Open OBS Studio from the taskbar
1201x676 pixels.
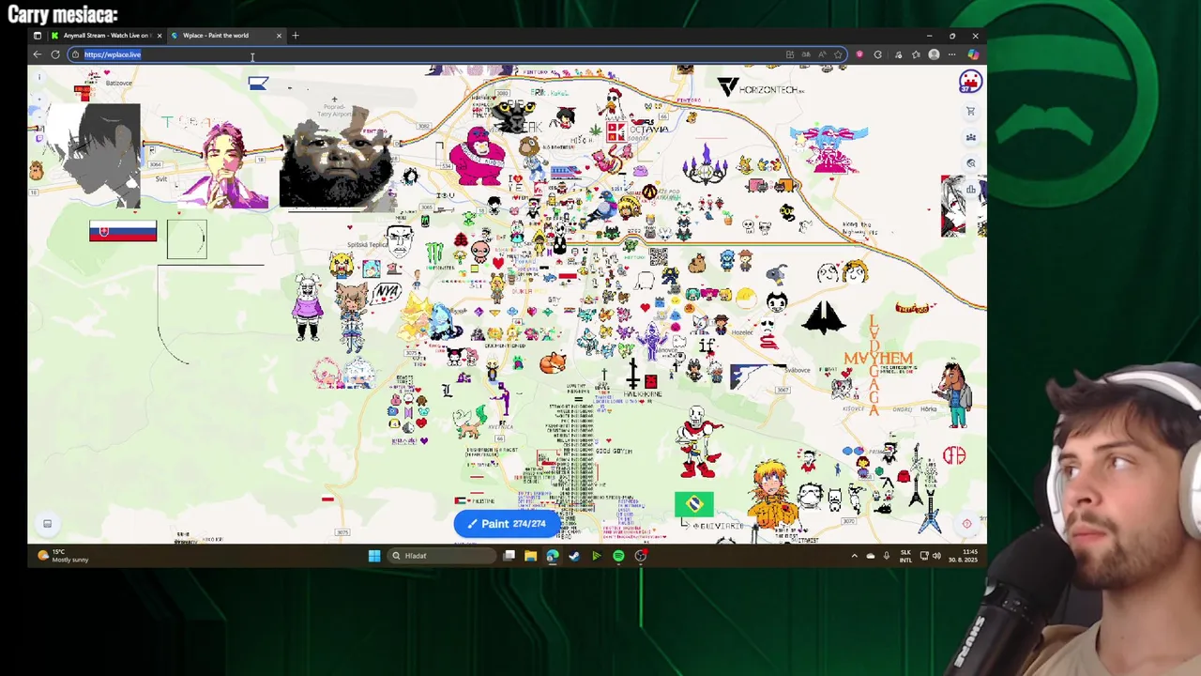(641, 556)
